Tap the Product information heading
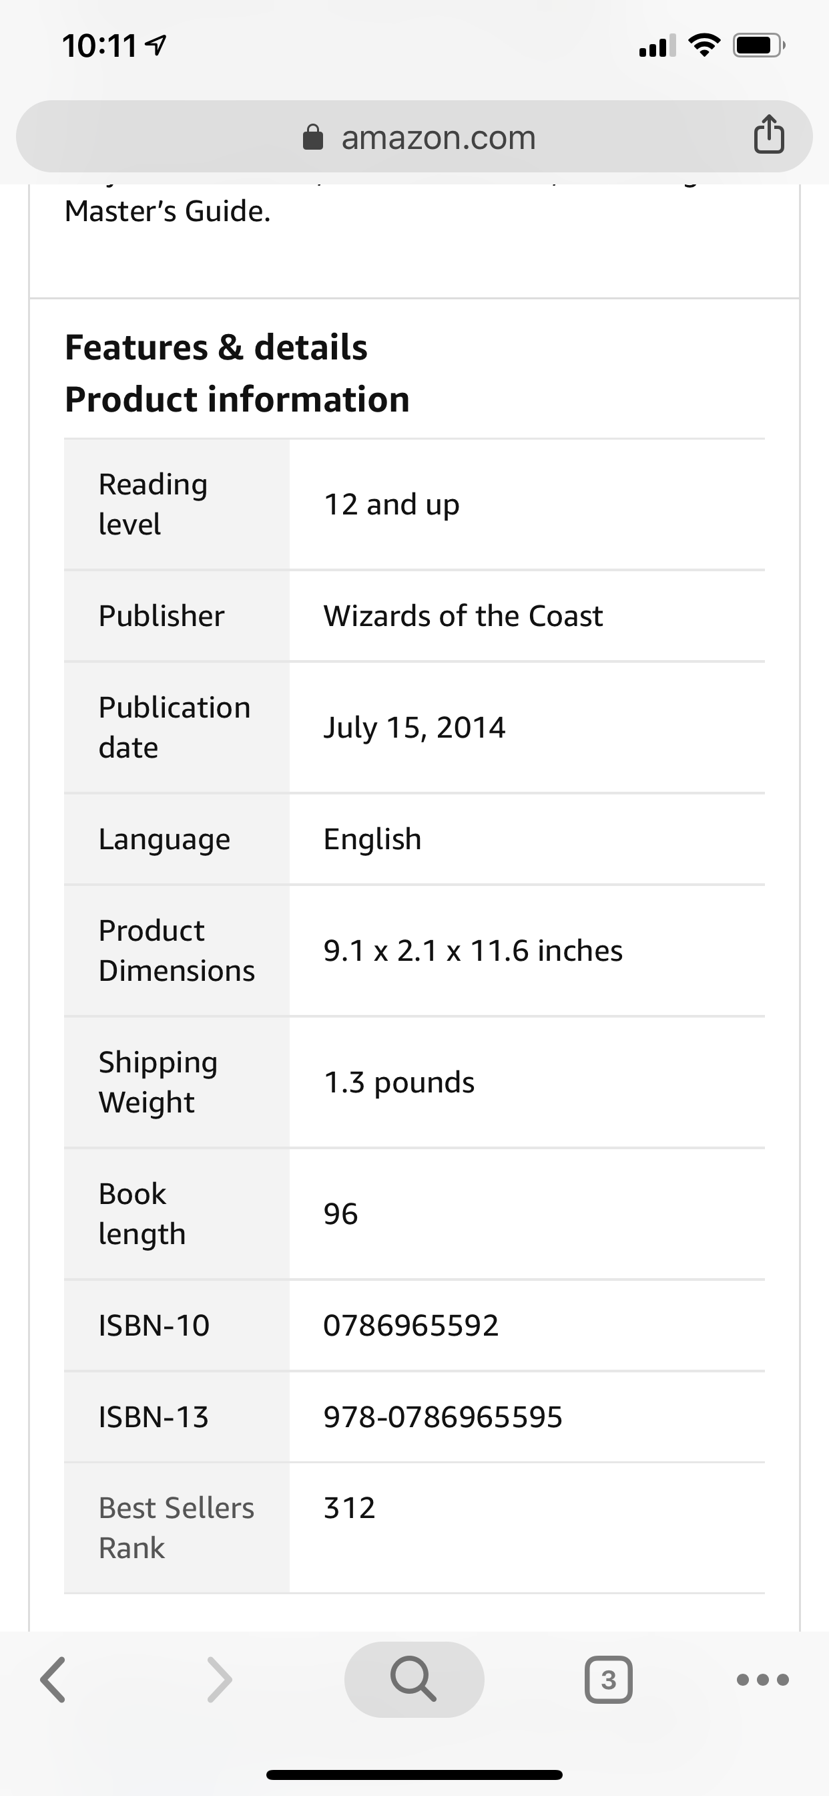The image size is (829, 1796). (x=237, y=400)
